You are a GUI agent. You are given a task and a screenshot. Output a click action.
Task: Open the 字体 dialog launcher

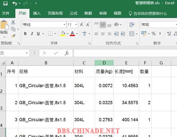(x=90, y=43)
